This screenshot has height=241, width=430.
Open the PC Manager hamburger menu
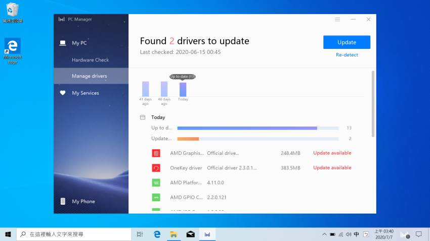tap(337, 19)
